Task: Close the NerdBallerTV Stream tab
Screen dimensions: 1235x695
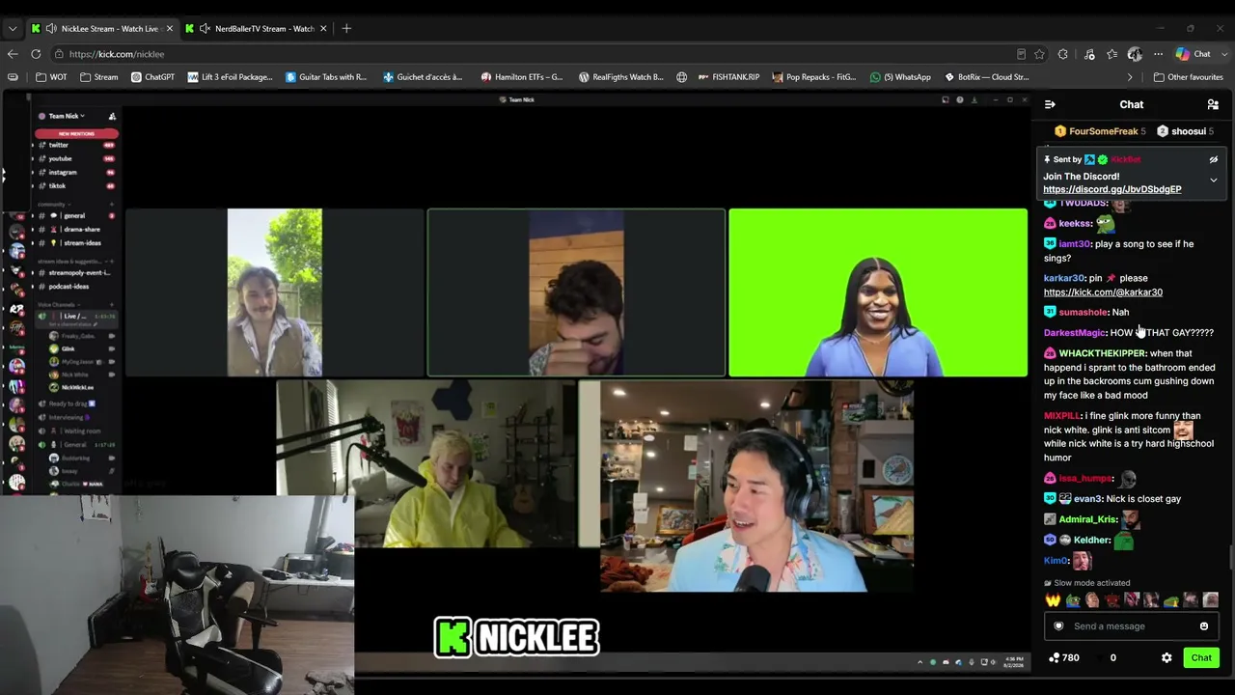Action: (x=323, y=28)
